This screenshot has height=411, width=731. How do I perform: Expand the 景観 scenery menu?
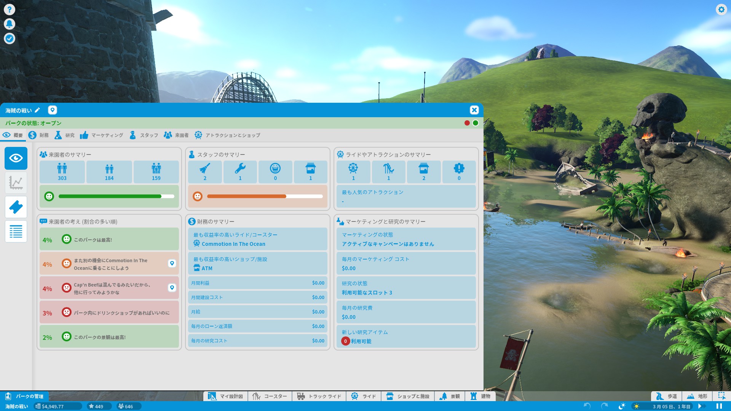pyautogui.click(x=450, y=396)
